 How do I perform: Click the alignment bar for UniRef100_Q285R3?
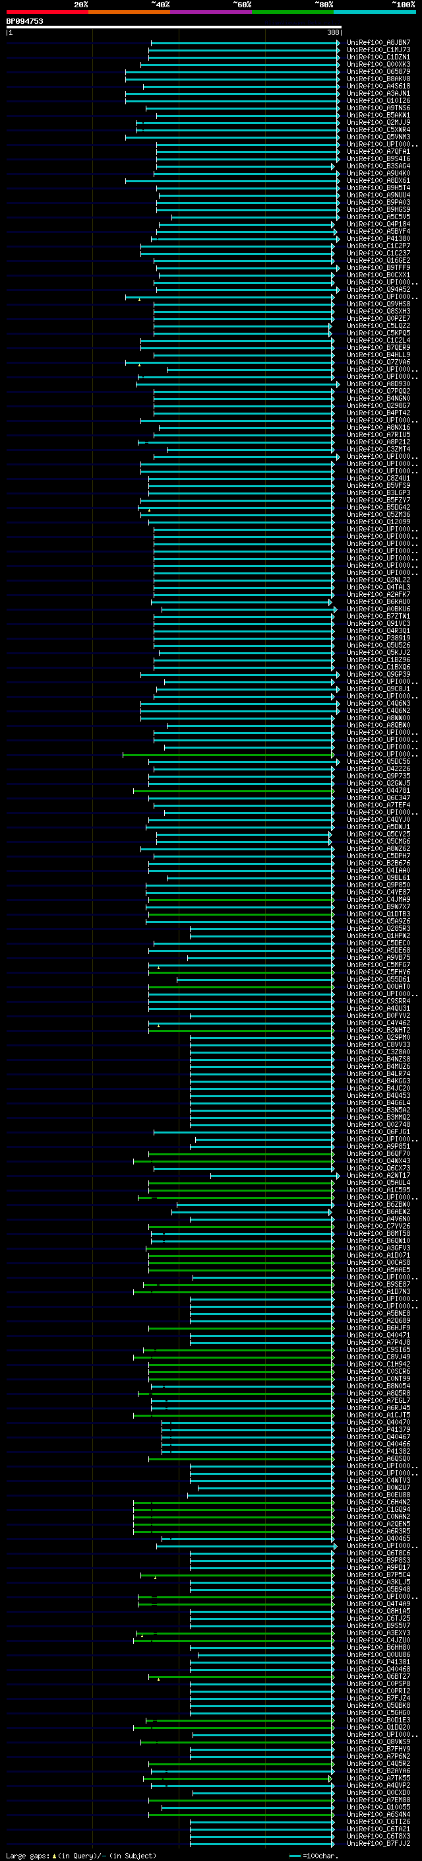pos(262,928)
